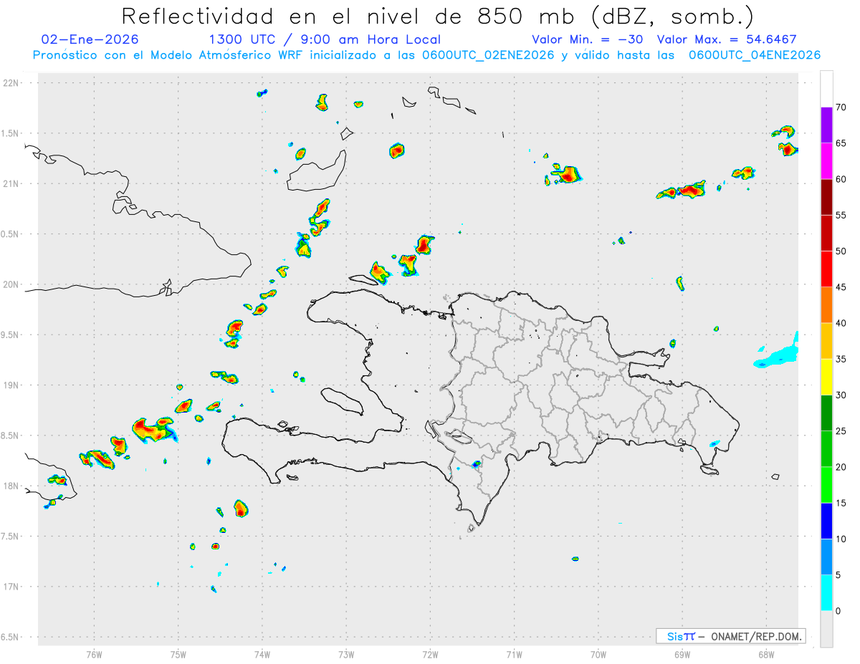Click the dark red 50–55 dBZ colorbar segment
The height and width of the screenshot is (664, 860).
[826, 233]
